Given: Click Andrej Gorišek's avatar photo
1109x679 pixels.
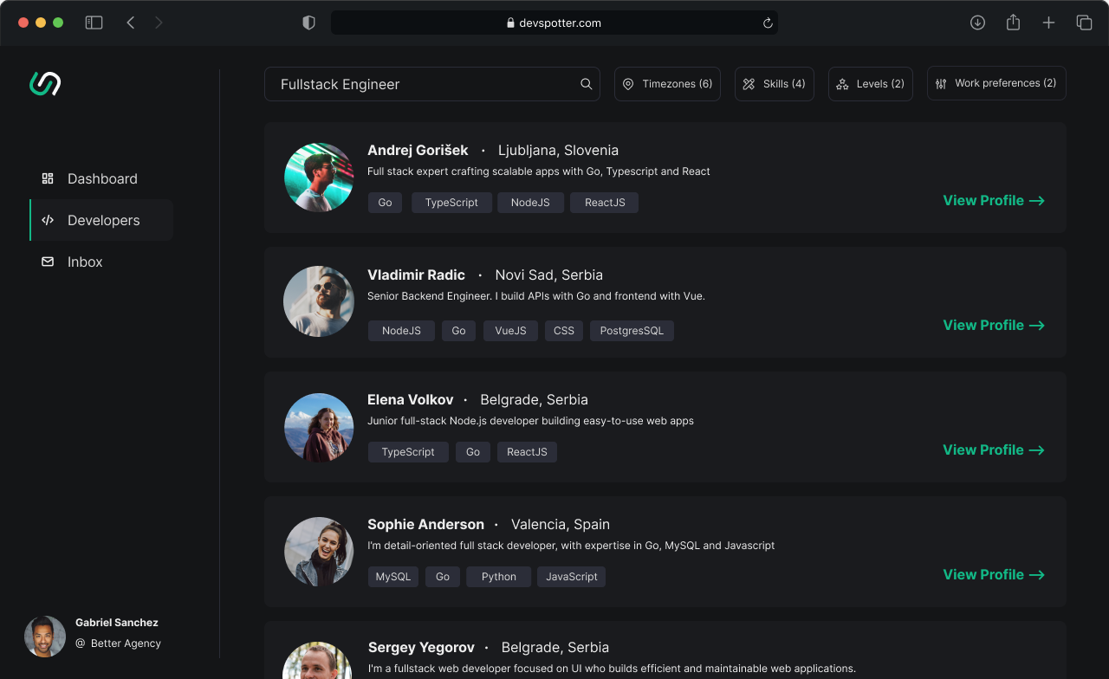Looking at the screenshot, I should [x=319, y=178].
